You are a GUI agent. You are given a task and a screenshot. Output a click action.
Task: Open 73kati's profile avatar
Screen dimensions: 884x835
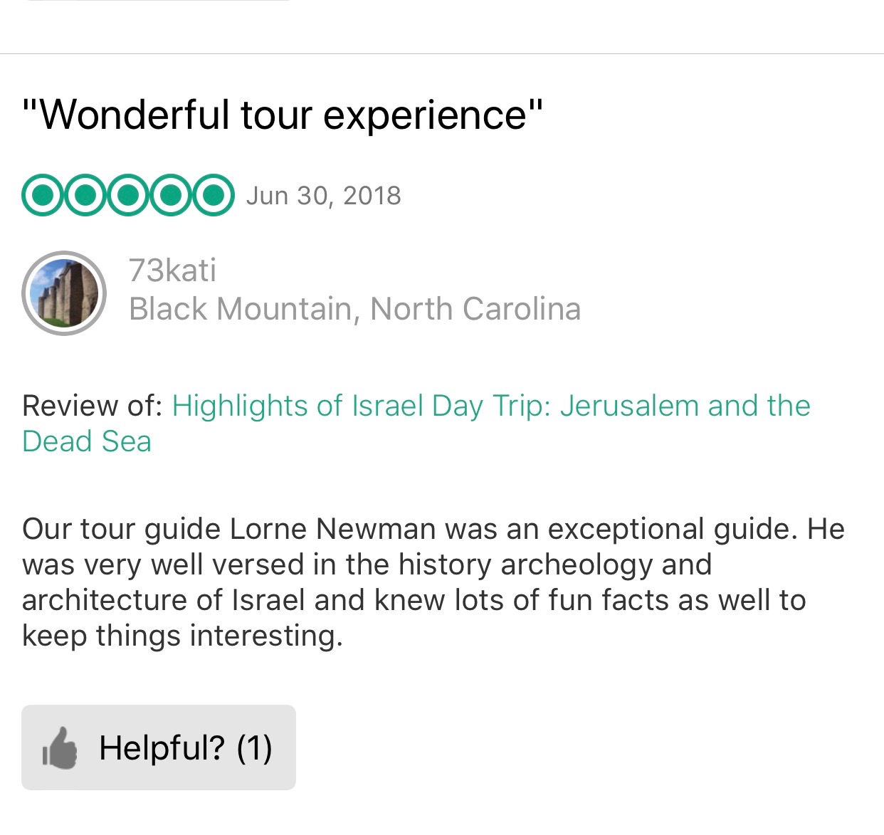coord(64,293)
